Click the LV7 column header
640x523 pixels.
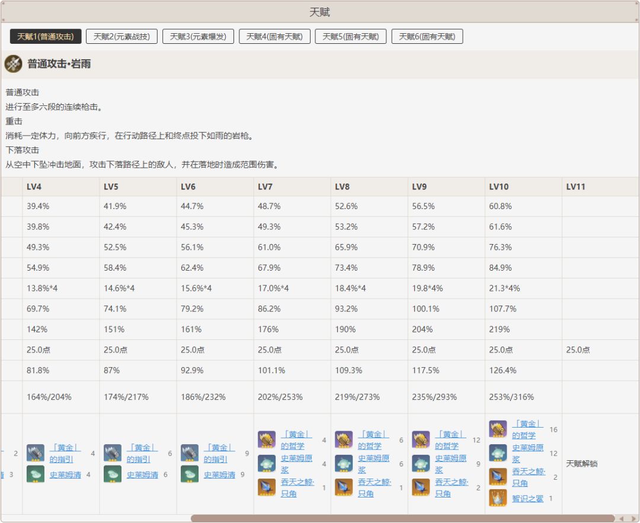(292, 187)
